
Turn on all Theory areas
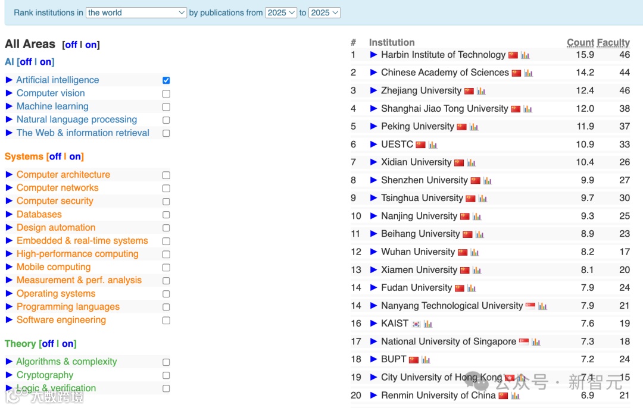68,344
